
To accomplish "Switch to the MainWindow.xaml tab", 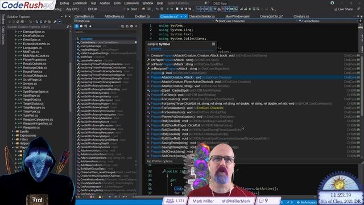I will [x=237, y=17].
